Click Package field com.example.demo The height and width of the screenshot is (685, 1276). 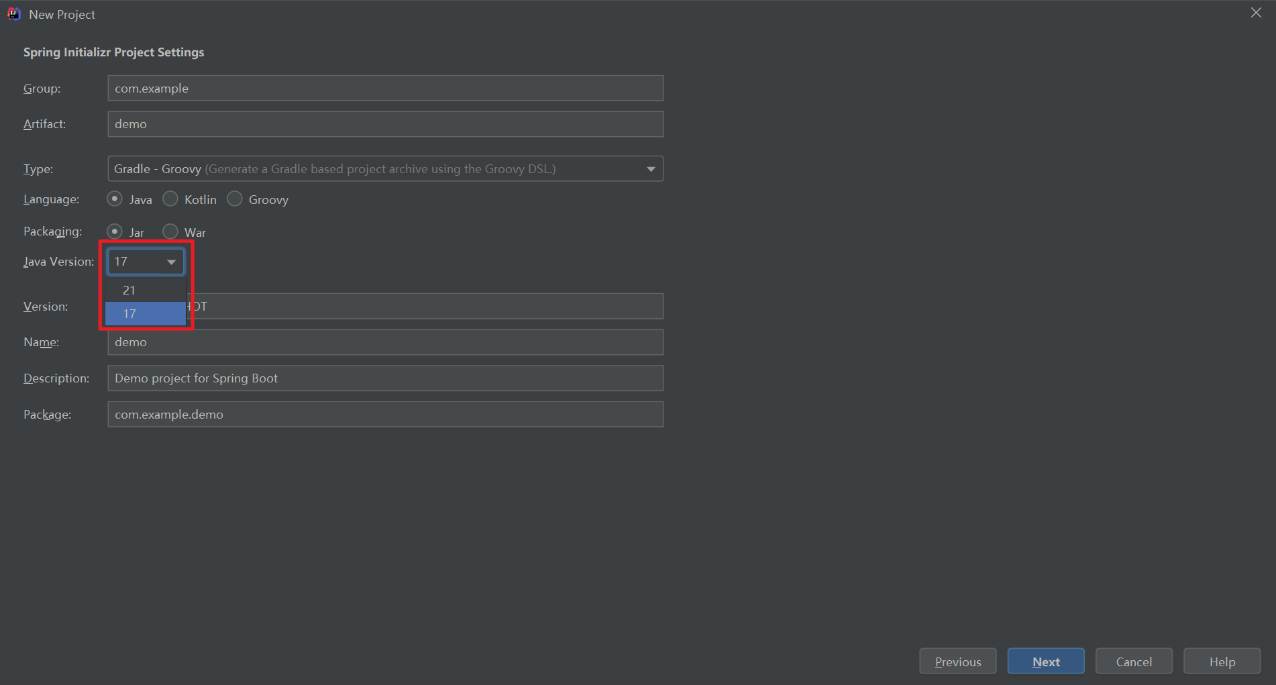click(385, 415)
